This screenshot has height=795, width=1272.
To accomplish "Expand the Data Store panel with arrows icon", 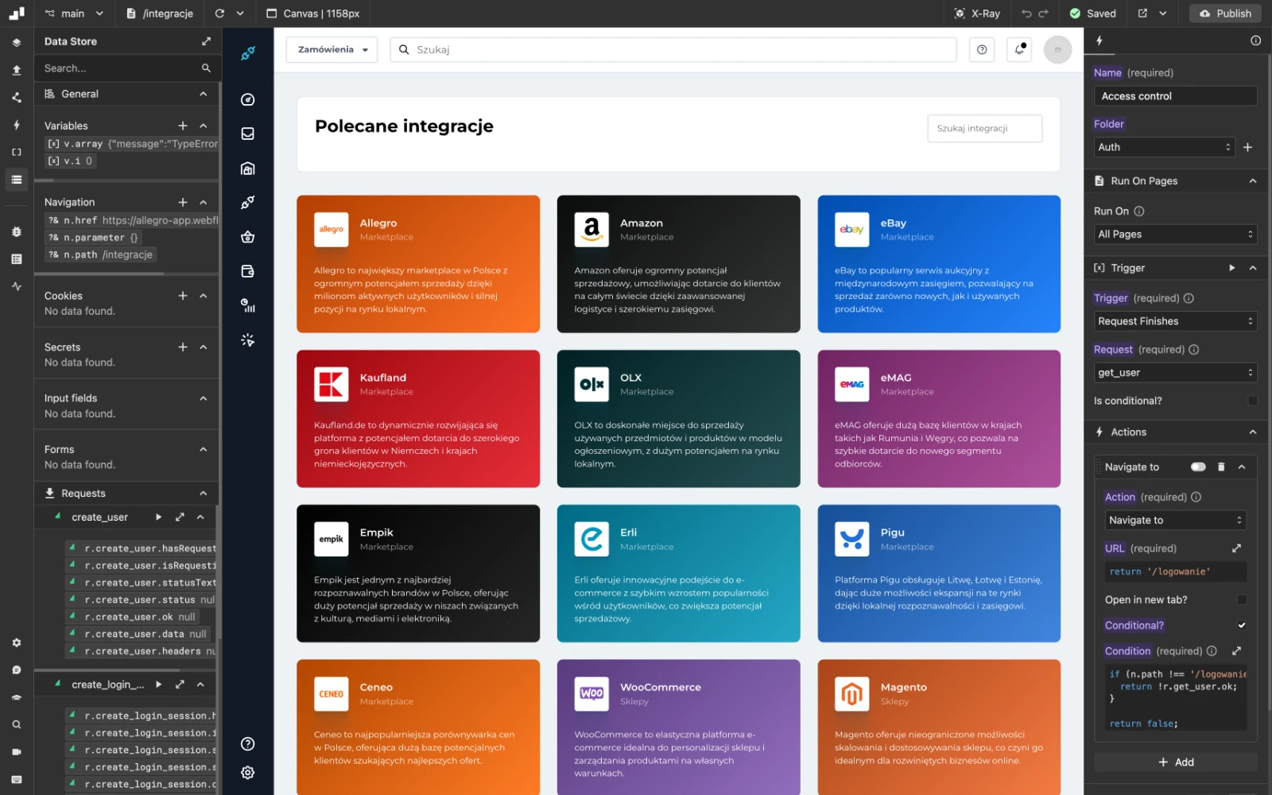I will (x=206, y=41).
